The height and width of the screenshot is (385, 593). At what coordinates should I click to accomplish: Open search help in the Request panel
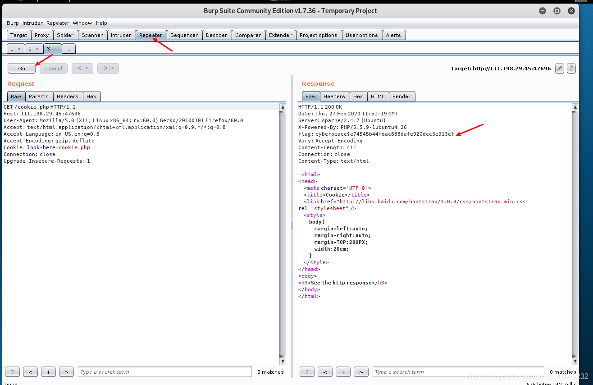pyautogui.click(x=12, y=372)
